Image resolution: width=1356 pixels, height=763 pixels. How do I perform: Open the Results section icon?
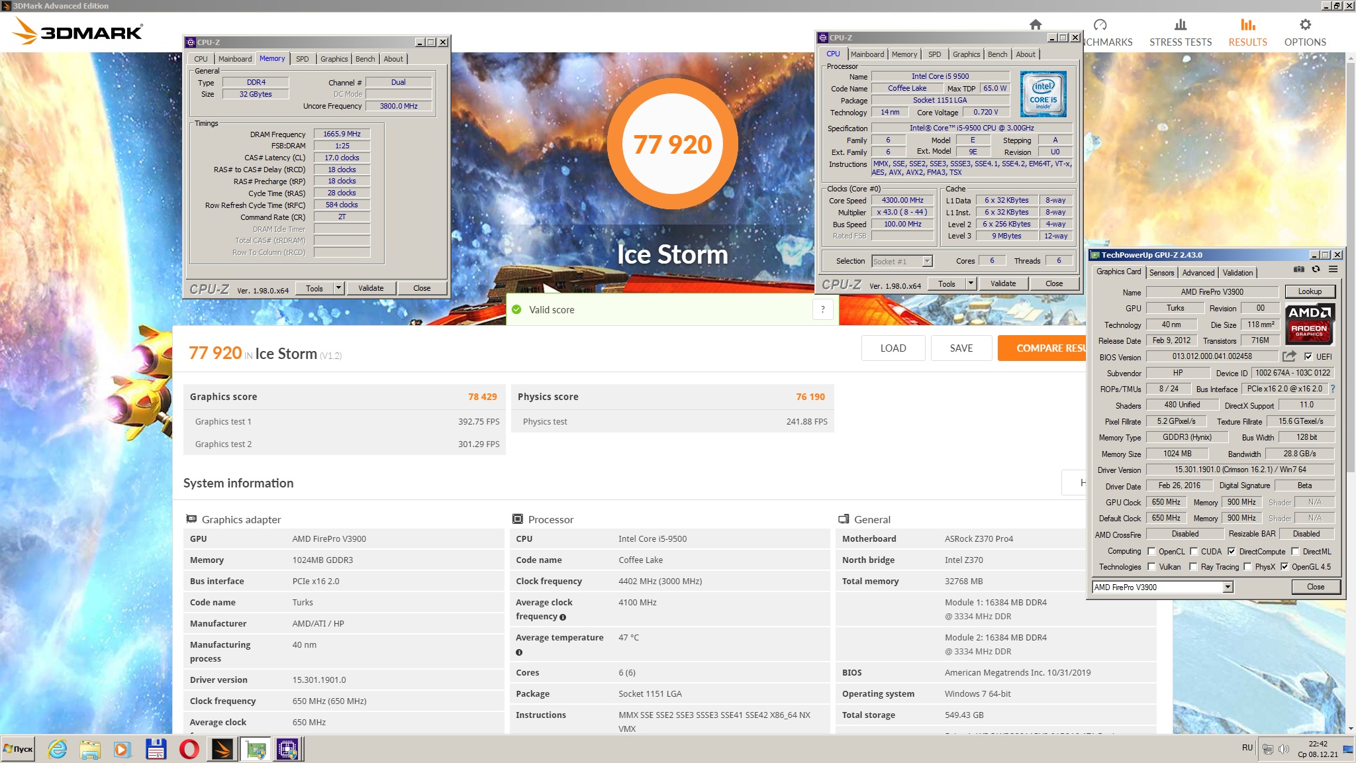(1247, 25)
